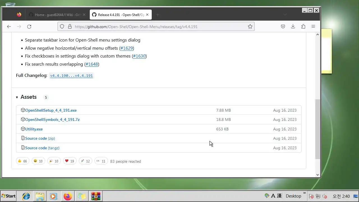Open issue link #1630
The height and width of the screenshot is (202, 359).
click(x=139, y=56)
